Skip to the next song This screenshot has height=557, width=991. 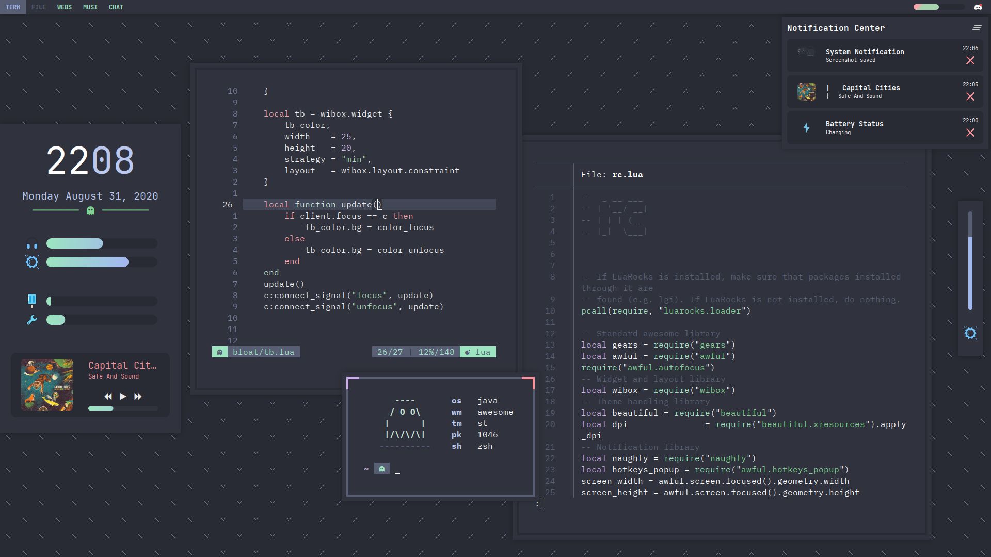pos(138,396)
